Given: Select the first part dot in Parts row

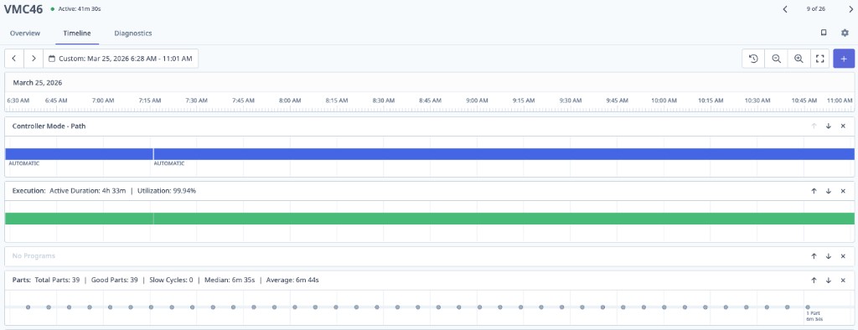Looking at the screenshot, I should pos(28,307).
